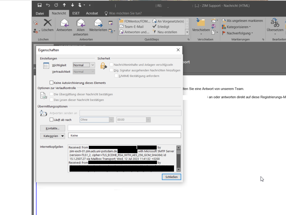Check the Läuft ab nach checkbox
The image size is (286, 215).
[51, 120]
